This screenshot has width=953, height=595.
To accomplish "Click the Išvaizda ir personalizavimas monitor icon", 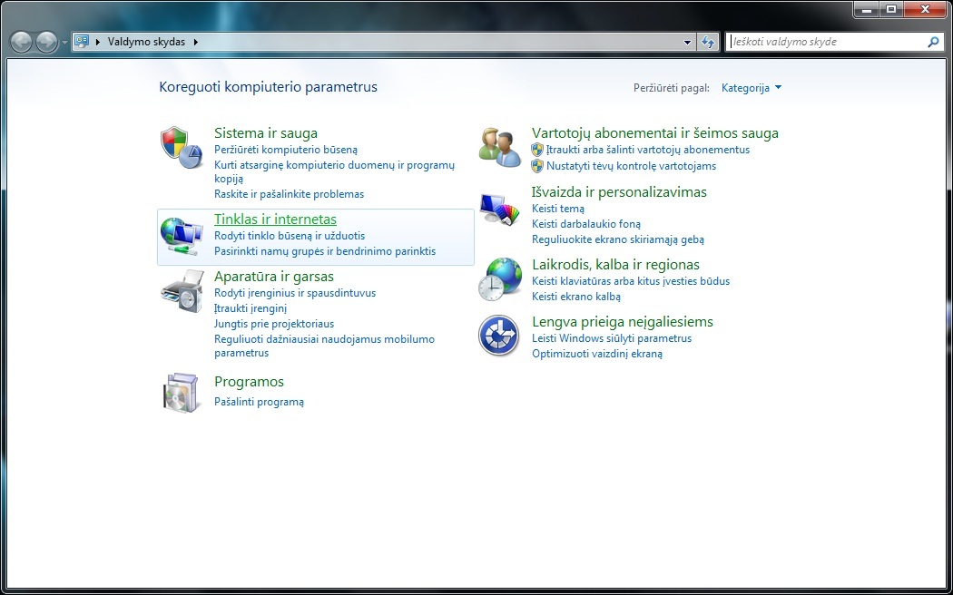I will 499,210.
